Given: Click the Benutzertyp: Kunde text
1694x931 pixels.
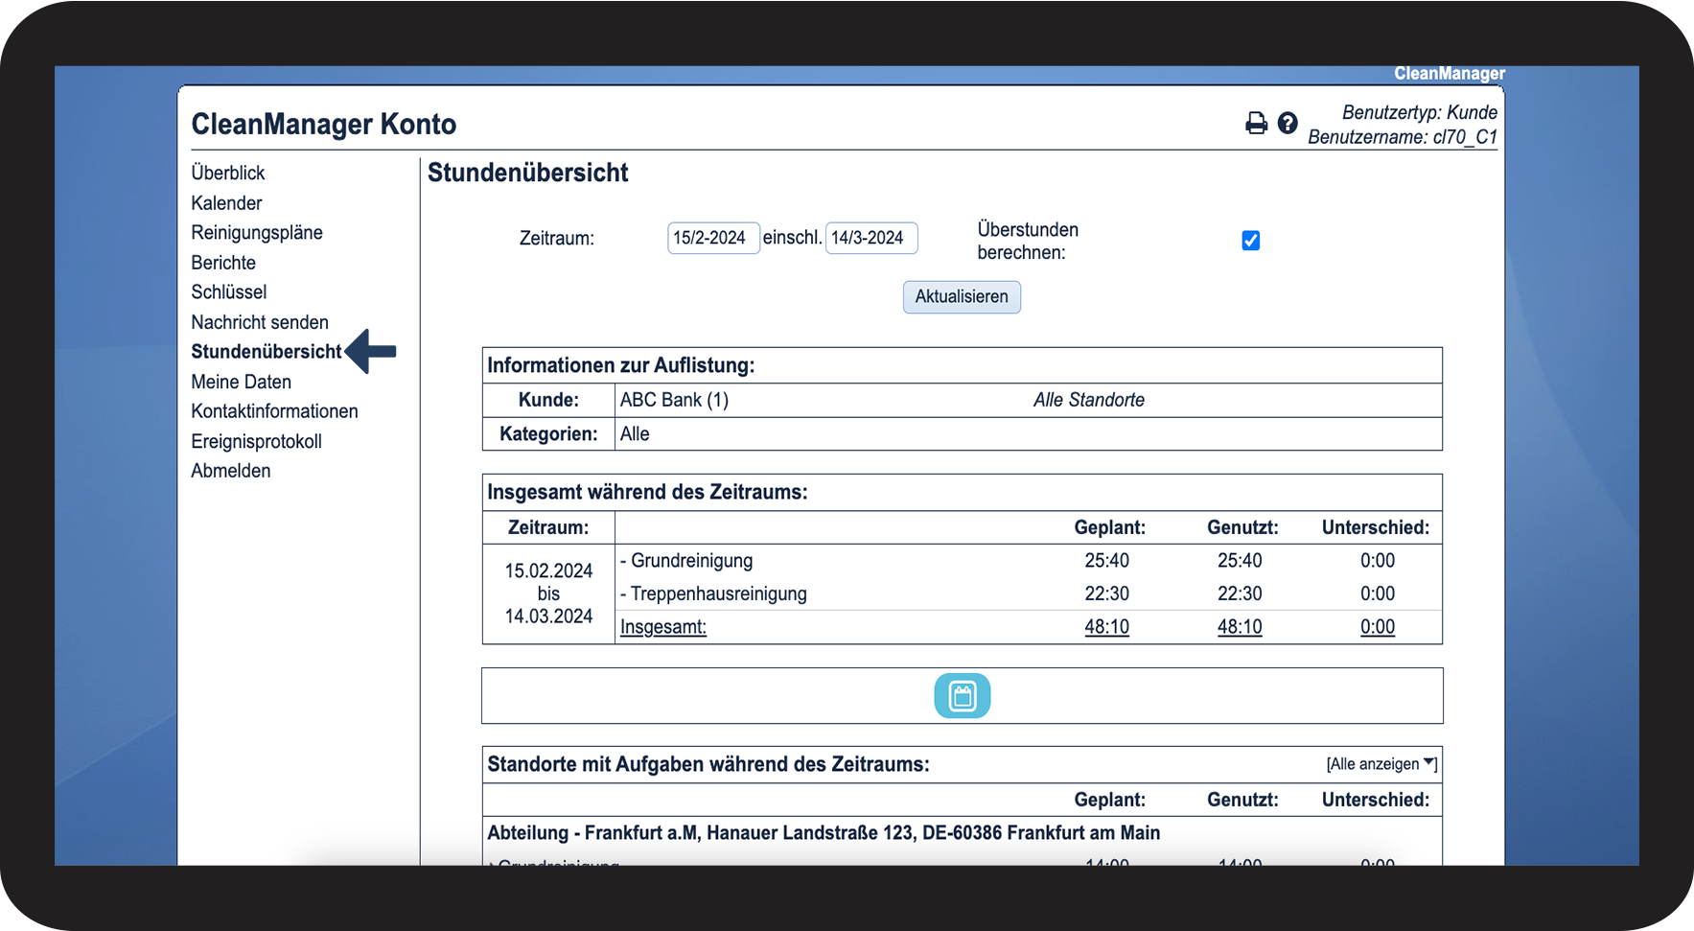Looking at the screenshot, I should pos(1420,112).
